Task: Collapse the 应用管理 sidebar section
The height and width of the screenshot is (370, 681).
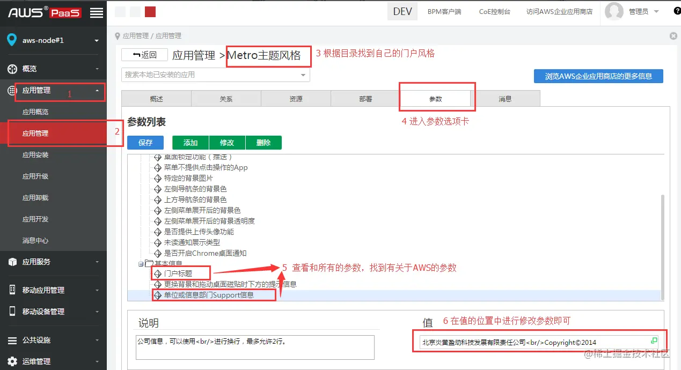Action: click(97, 91)
